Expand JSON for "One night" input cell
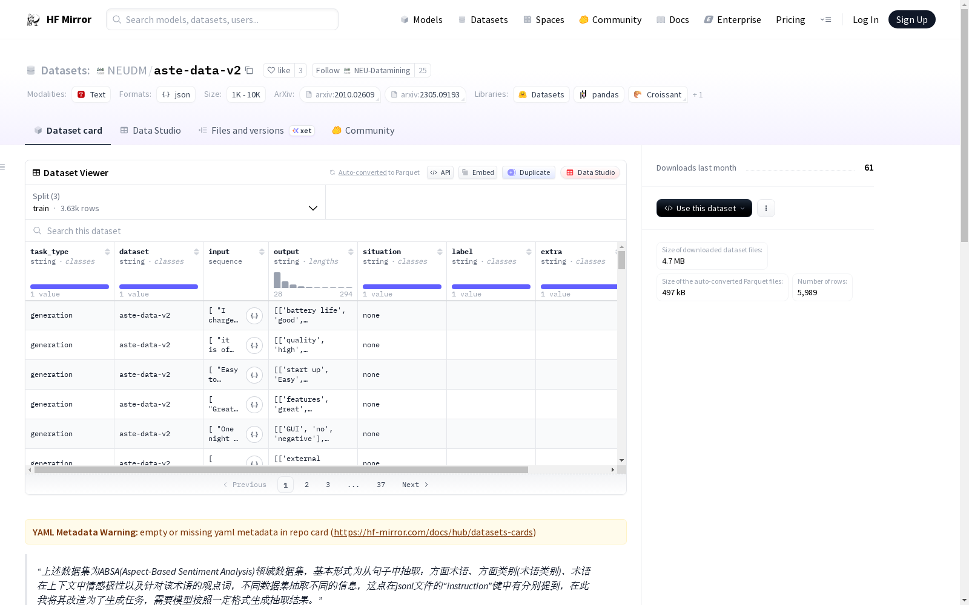 [254, 434]
